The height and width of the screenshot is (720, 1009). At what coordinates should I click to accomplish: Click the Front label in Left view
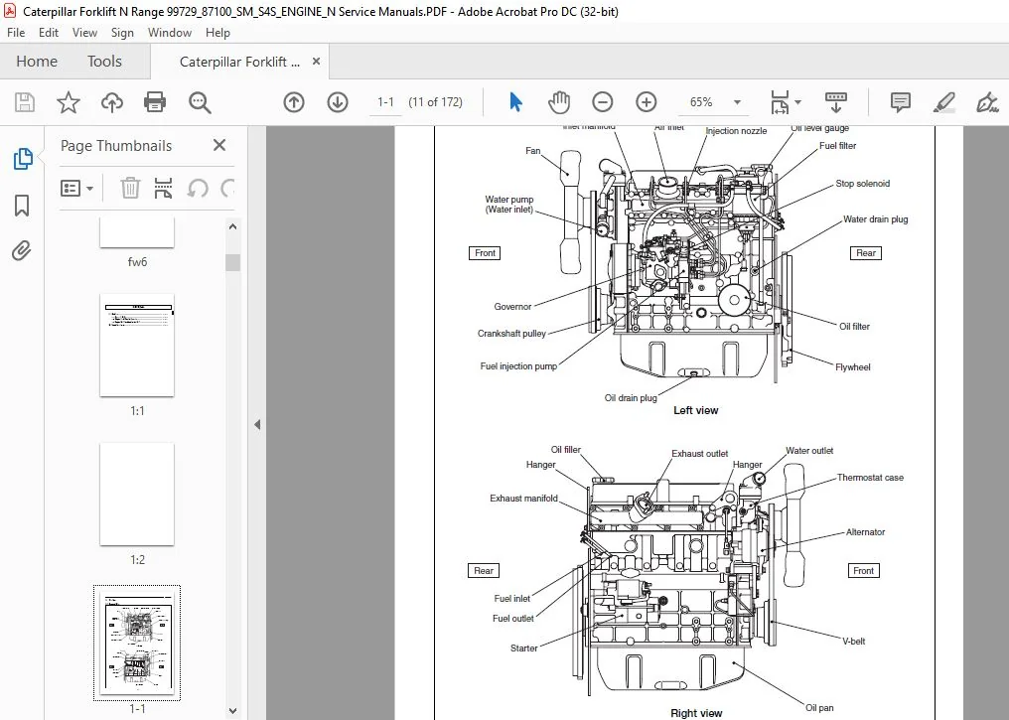pyautogui.click(x=485, y=253)
